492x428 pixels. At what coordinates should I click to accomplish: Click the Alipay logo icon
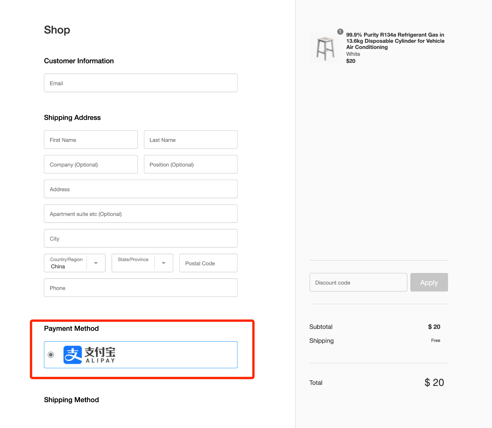click(72, 355)
